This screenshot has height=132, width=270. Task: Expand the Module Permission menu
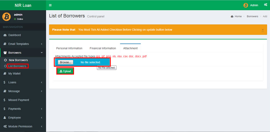pyautogui.click(x=20, y=126)
